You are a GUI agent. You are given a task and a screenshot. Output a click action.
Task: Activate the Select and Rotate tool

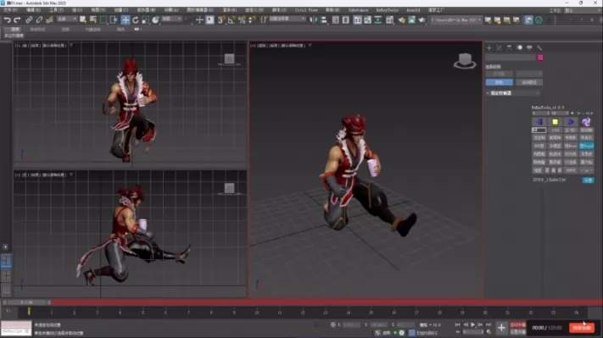tap(136, 20)
